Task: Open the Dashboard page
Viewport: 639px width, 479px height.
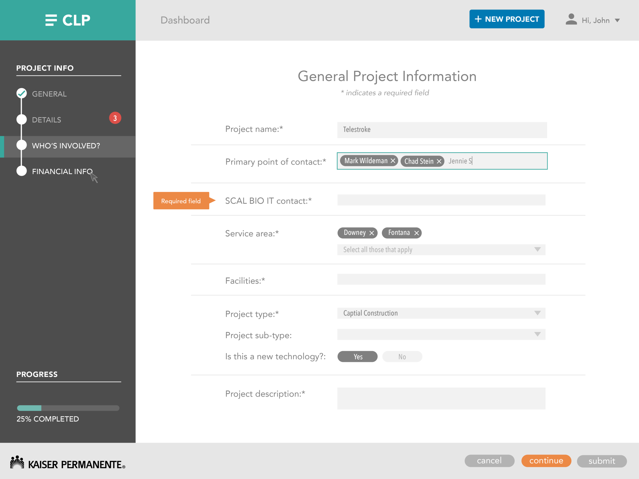Action: tap(185, 20)
